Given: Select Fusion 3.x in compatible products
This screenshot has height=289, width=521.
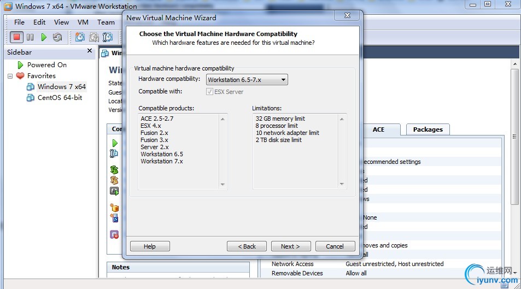Looking at the screenshot, I should point(154,140).
